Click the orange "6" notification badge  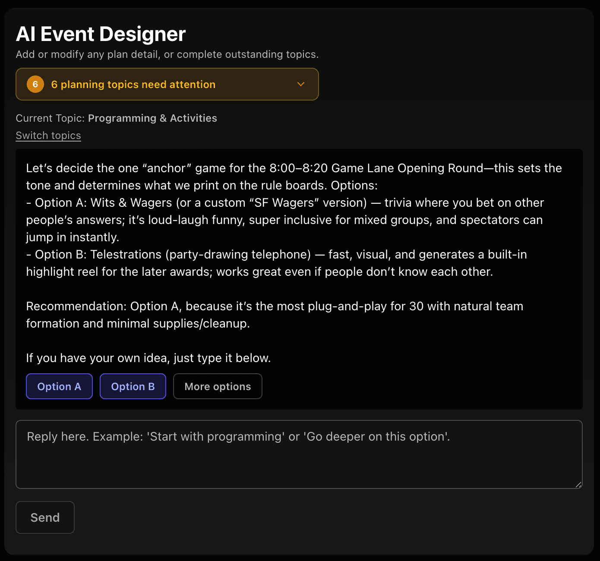(35, 84)
